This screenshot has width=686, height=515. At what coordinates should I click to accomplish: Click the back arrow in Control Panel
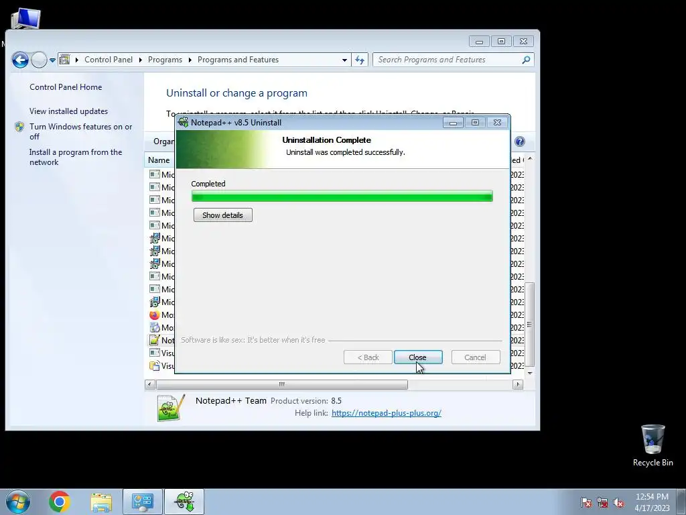click(x=20, y=60)
